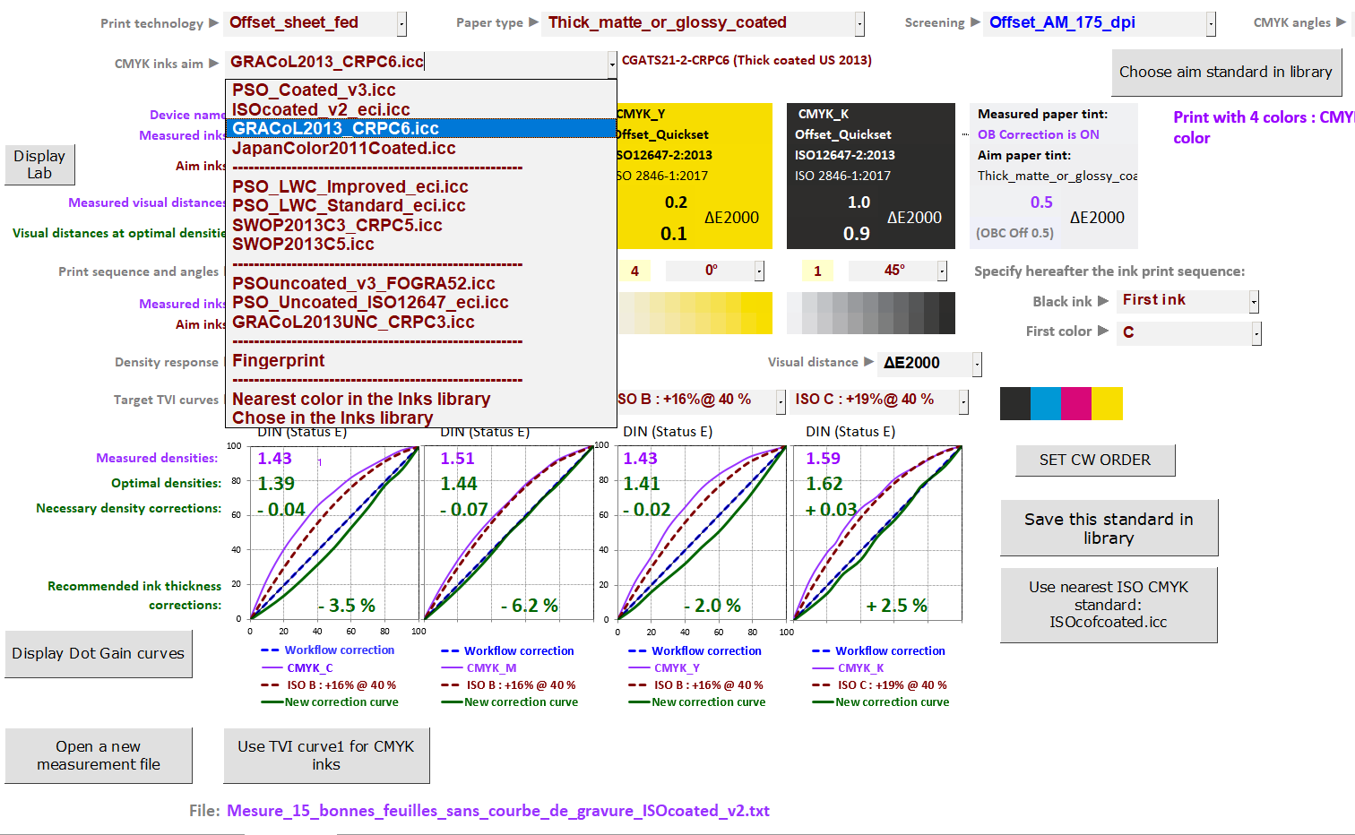
Task: Click recommended correction - 6.2 % value
Action: pos(529,606)
